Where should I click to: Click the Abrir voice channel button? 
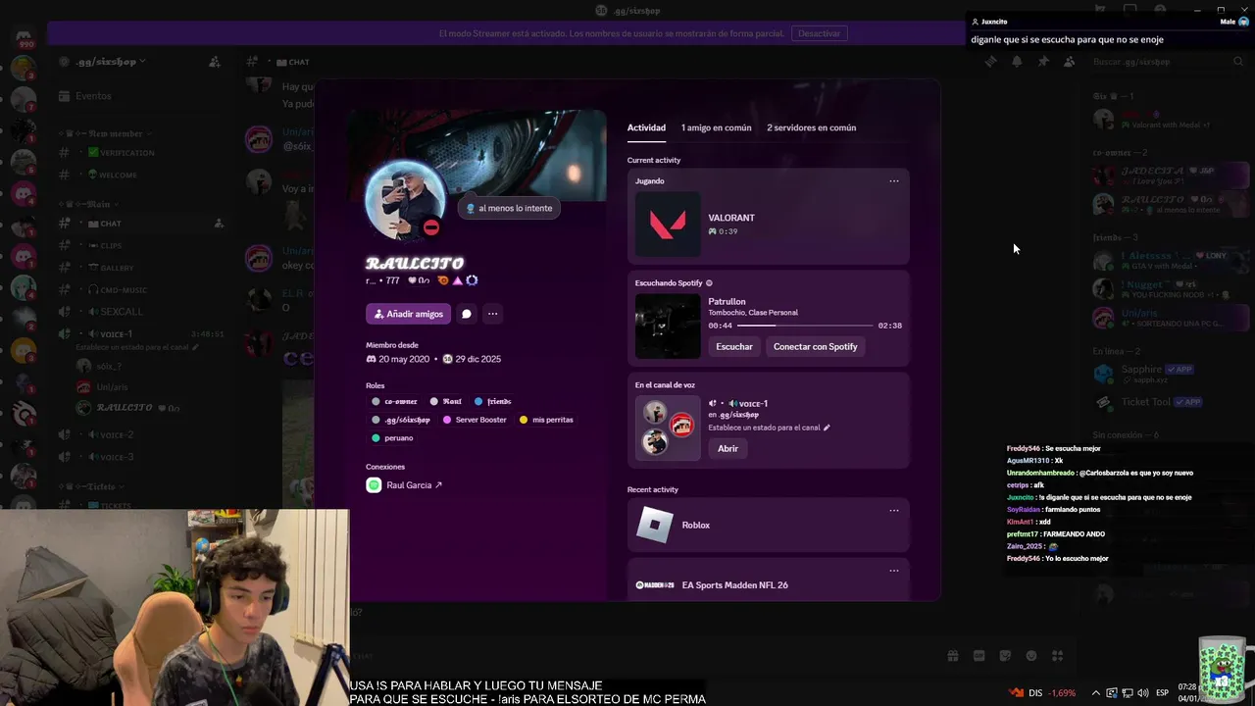[728, 448]
